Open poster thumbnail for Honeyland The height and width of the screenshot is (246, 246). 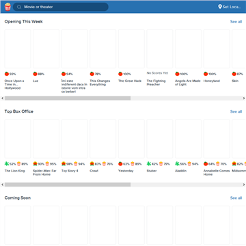click(x=217, y=49)
